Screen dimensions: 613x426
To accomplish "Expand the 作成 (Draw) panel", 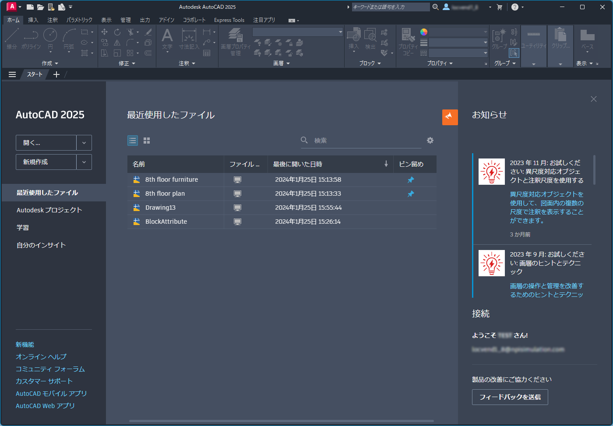I will (x=50, y=63).
